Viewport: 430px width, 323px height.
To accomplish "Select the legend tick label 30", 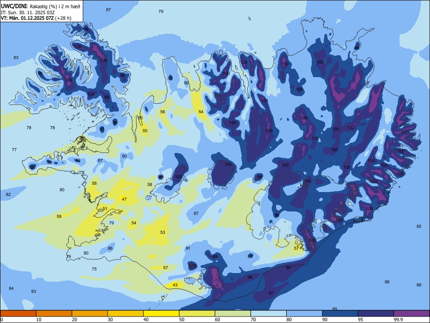I will pos(110,320).
